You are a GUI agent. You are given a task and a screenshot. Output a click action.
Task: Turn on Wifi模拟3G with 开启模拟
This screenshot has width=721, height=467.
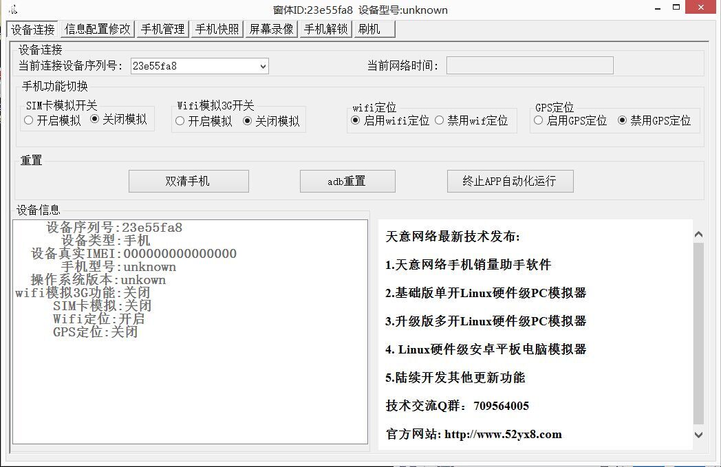click(x=180, y=121)
